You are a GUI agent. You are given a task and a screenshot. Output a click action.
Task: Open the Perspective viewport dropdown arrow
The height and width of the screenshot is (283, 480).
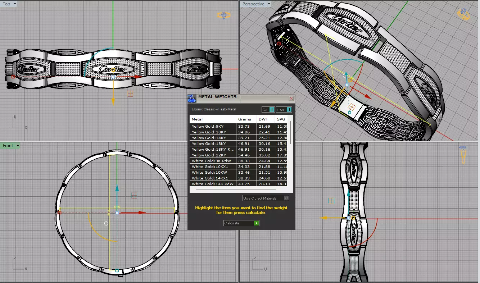[x=268, y=4]
